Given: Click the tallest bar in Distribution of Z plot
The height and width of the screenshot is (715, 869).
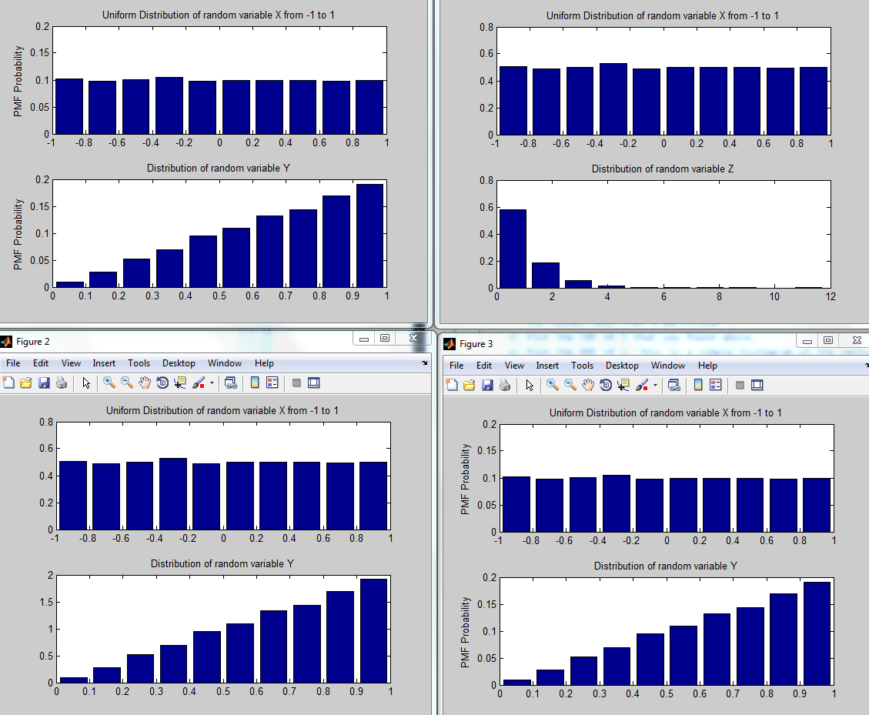Looking at the screenshot, I should point(513,248).
